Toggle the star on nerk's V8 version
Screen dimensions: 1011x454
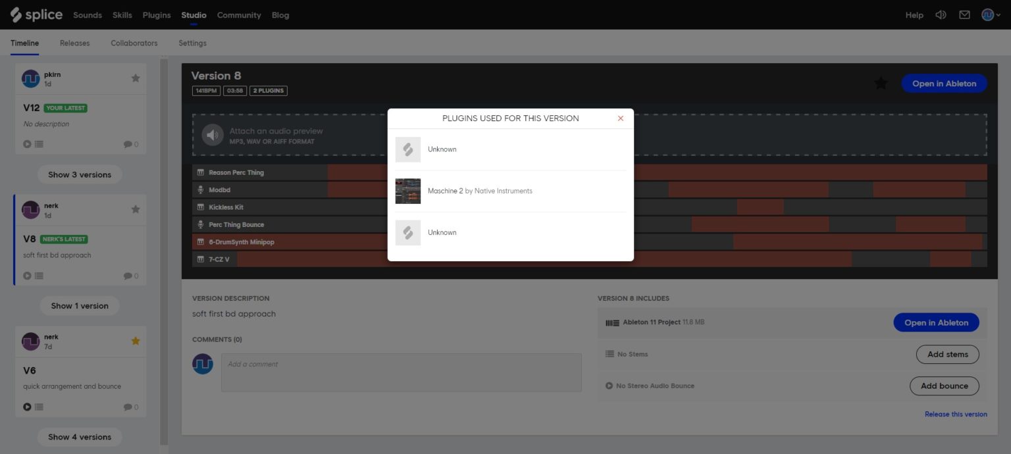click(136, 209)
